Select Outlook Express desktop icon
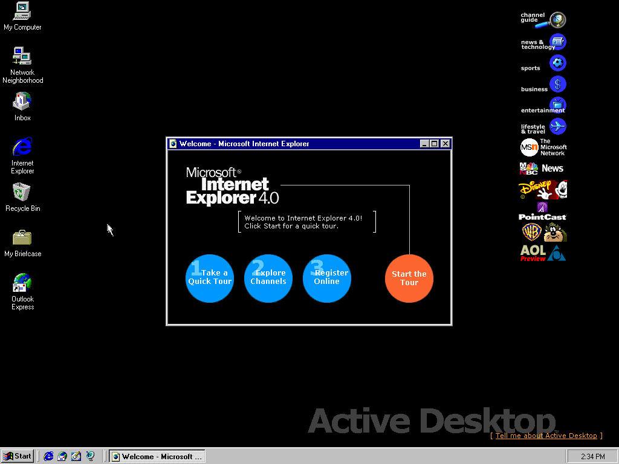 click(x=22, y=292)
